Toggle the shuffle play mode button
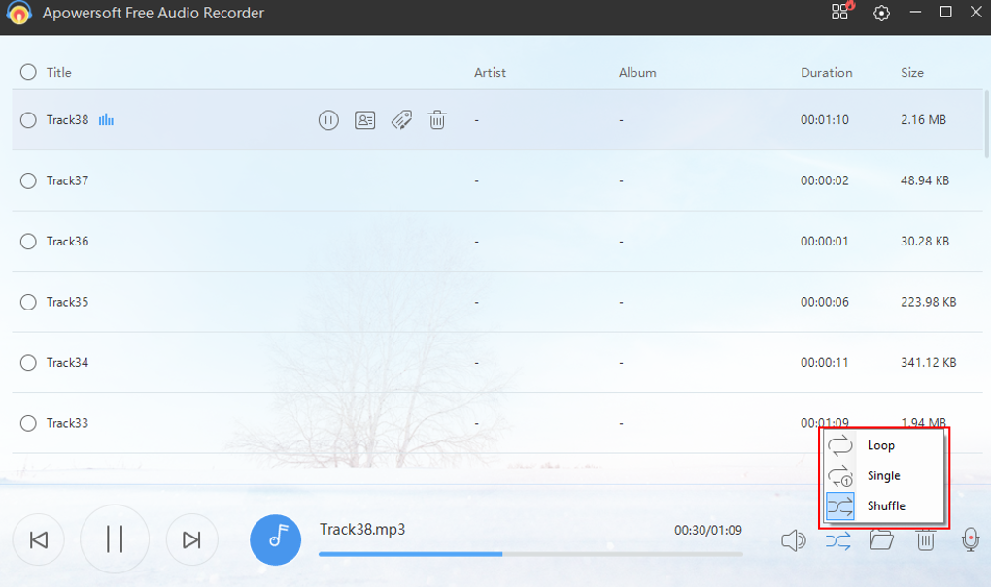The image size is (991, 587). [x=838, y=541]
